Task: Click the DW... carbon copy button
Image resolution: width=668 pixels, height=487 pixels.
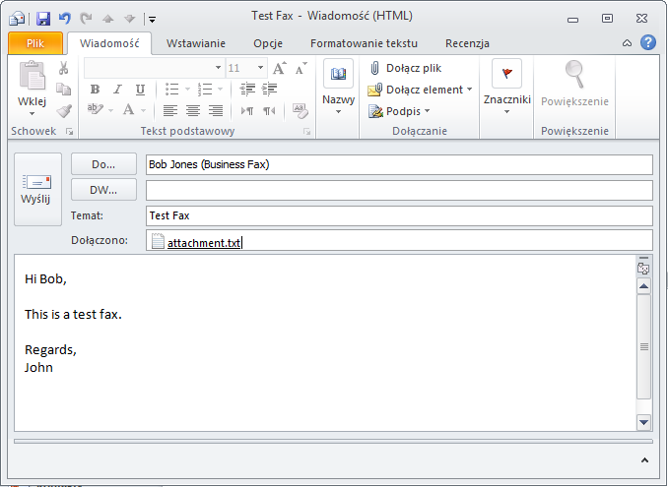Action: [x=103, y=190]
